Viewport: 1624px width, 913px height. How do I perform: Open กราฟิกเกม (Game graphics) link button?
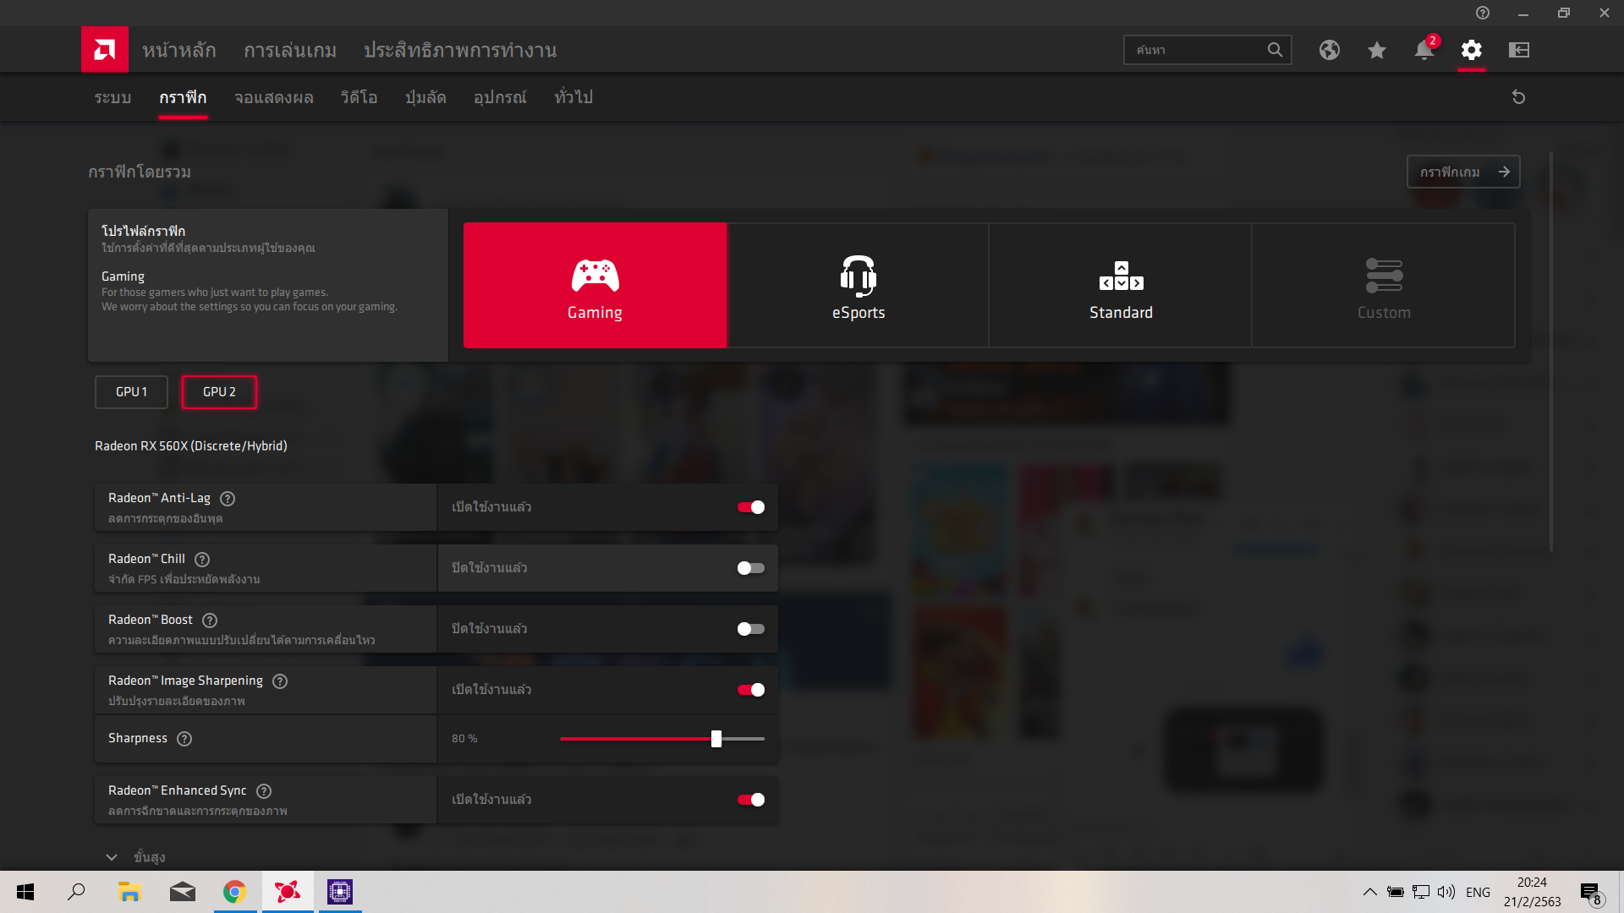[x=1463, y=172]
